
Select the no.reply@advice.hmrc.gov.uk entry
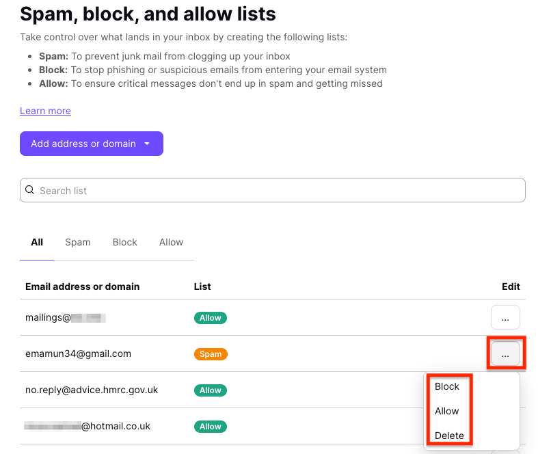click(92, 390)
